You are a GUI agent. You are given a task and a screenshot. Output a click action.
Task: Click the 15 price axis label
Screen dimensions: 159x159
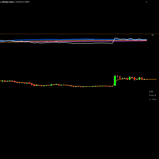[x=152, y=35]
